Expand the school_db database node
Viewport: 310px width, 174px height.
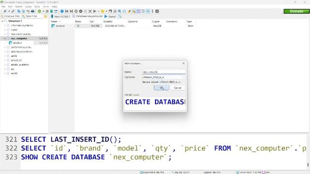click(x=5, y=60)
